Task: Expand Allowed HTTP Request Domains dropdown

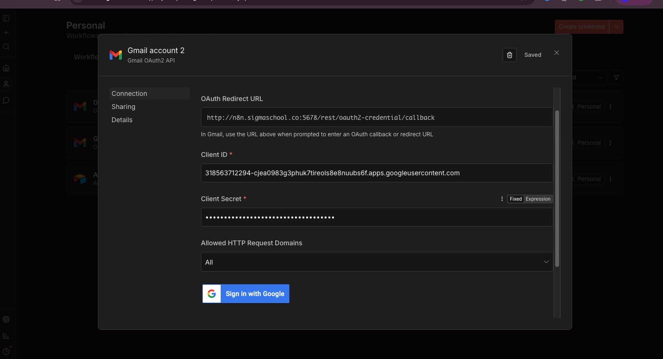Action: point(376,262)
